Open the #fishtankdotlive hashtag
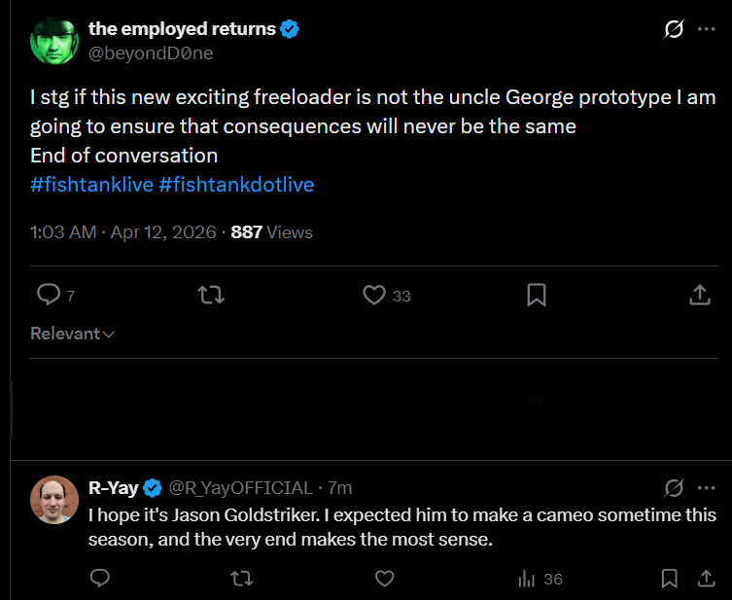Screen dimensions: 732x600 (x=236, y=184)
